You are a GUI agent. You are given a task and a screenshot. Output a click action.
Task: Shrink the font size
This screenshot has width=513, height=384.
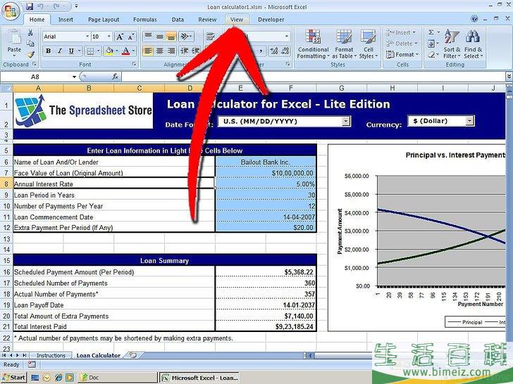(131, 37)
